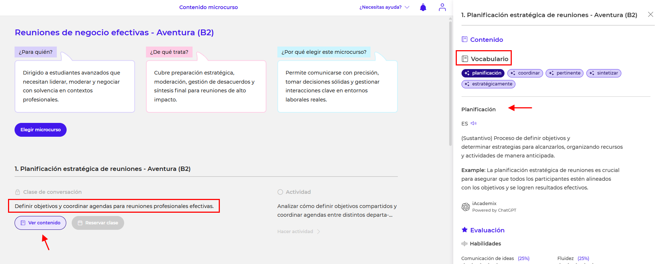657x264 pixels.
Task: Select the 'pertinente' vocabulary chip
Action: pos(564,73)
